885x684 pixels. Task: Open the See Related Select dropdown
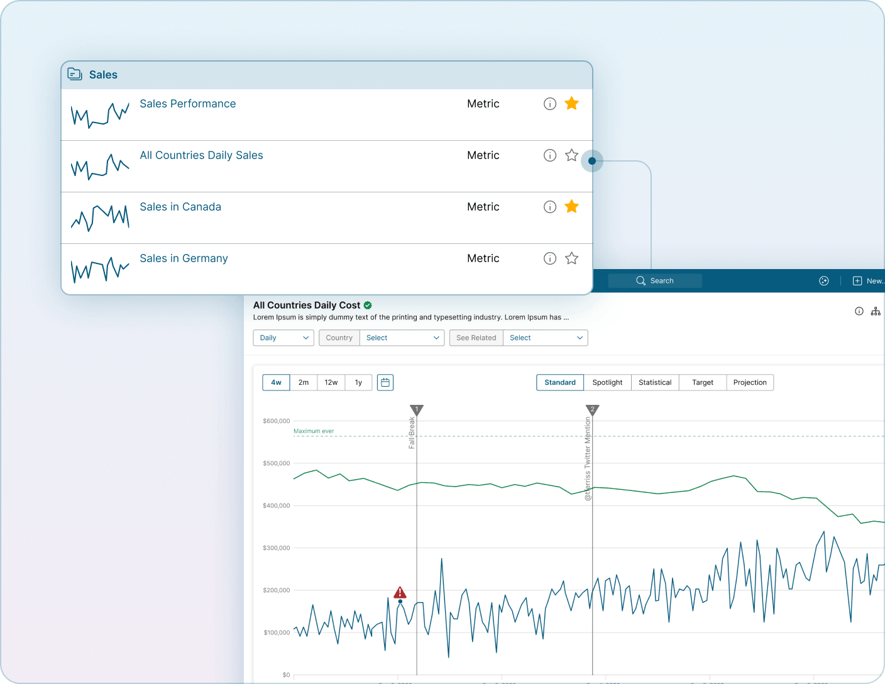pos(544,338)
